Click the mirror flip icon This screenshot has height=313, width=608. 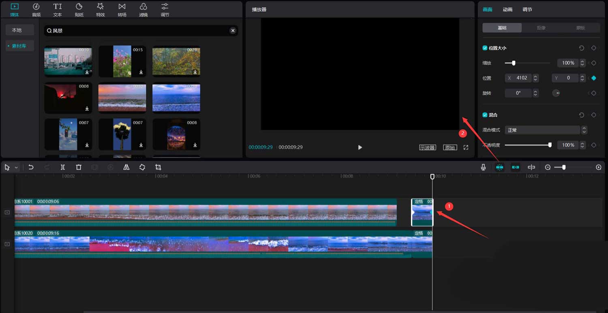pos(126,167)
